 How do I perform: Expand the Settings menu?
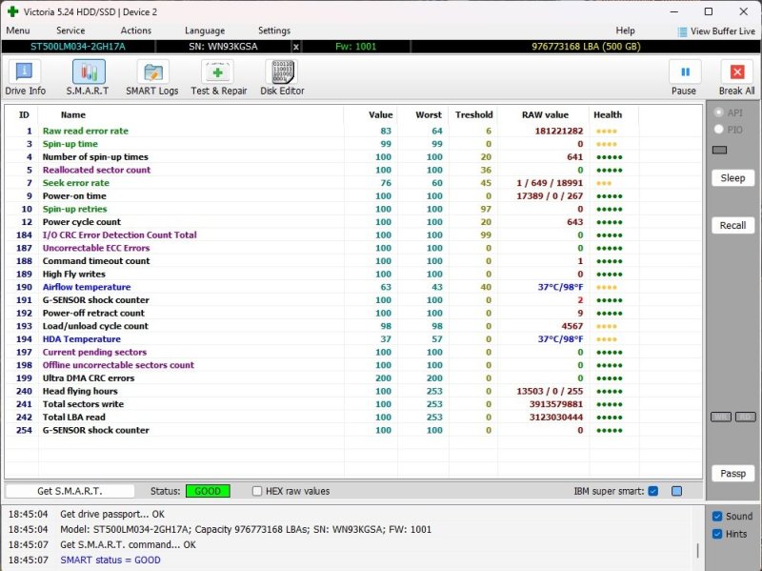[274, 31]
